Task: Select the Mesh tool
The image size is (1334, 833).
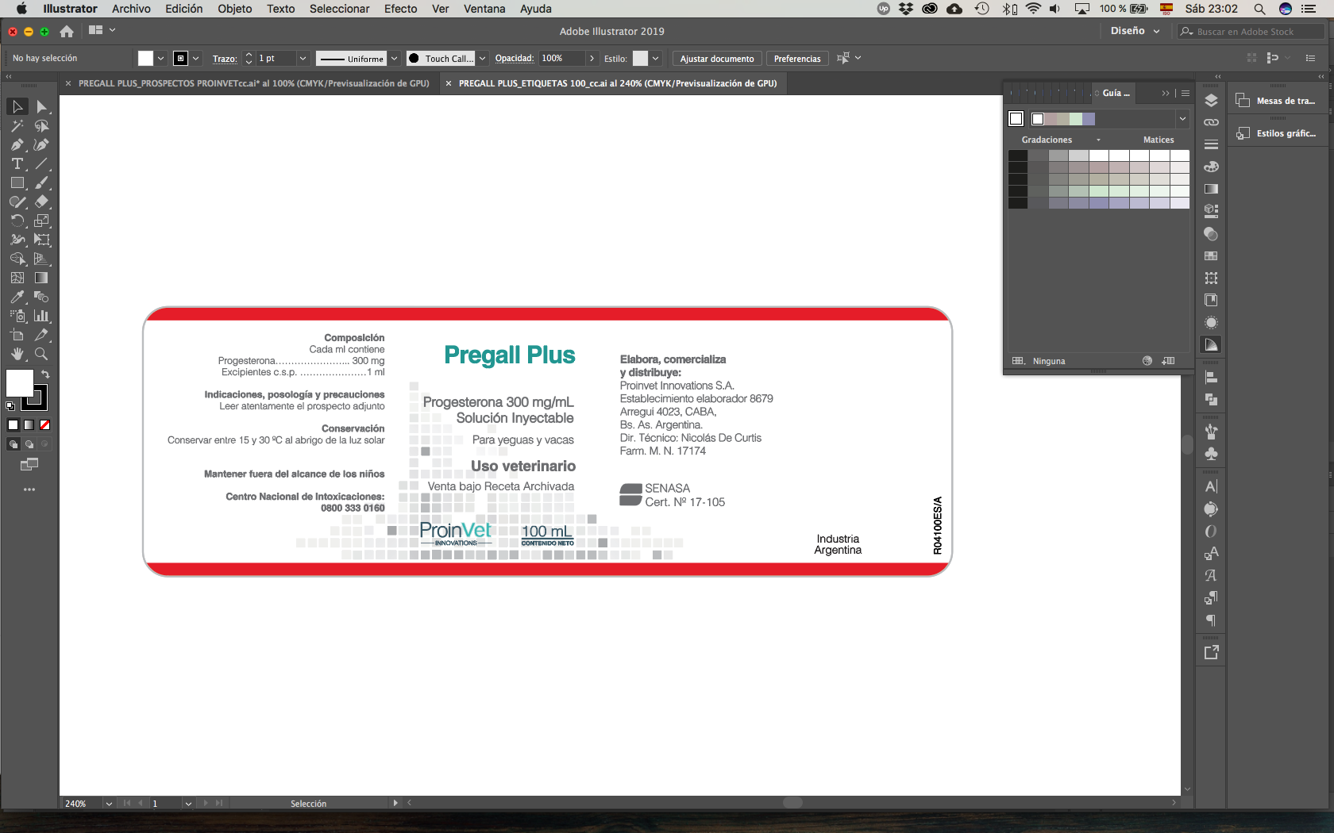Action: point(17,278)
